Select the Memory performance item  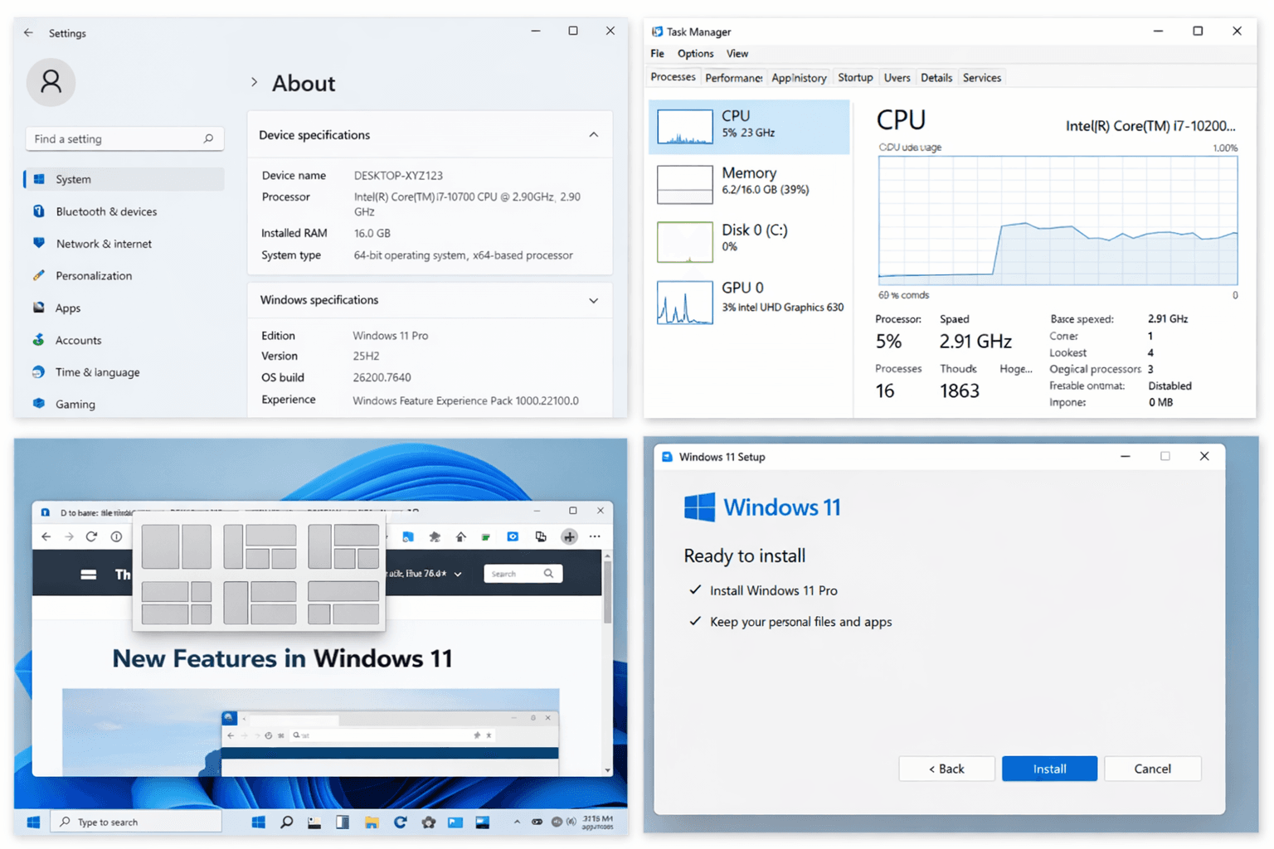click(x=749, y=184)
